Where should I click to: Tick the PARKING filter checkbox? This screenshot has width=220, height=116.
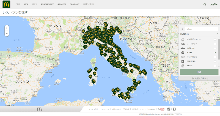(x=215, y=61)
